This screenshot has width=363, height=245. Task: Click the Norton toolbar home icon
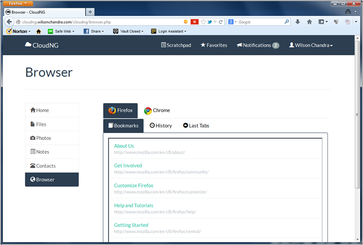tap(39, 32)
